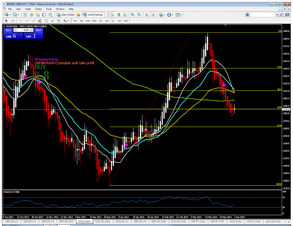Open the Strategy Tester icon

point(51,15)
